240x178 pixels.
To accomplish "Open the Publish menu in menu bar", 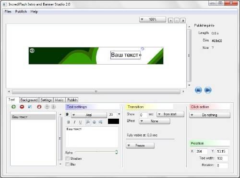I will 21,11.
